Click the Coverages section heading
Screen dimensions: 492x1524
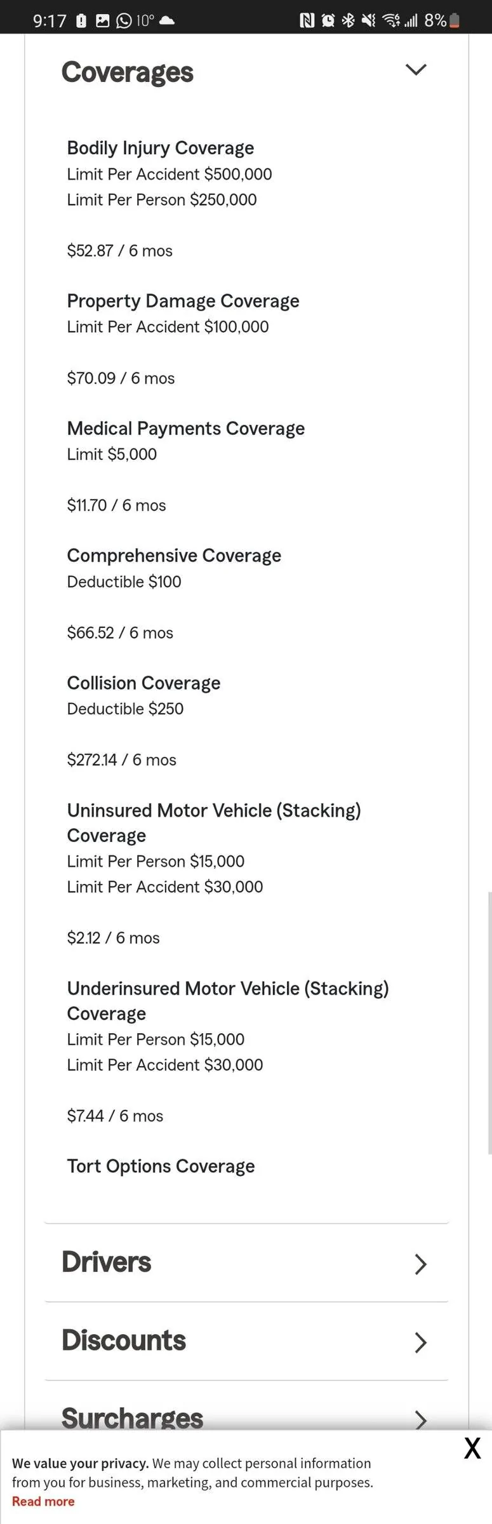click(x=128, y=72)
